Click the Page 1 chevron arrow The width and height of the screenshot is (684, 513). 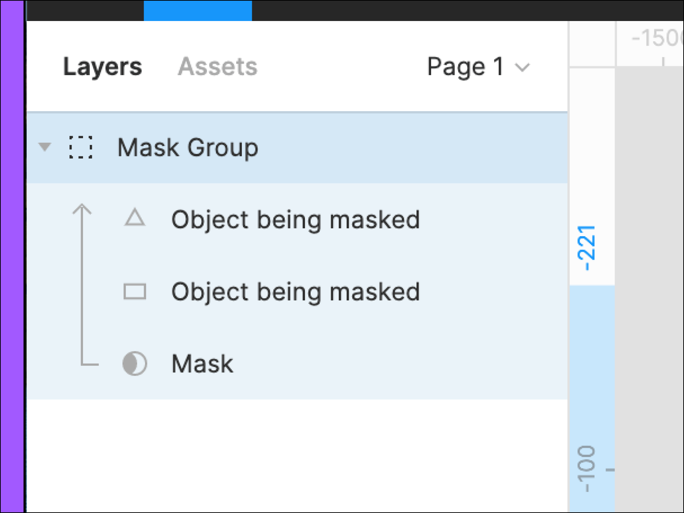coord(522,67)
